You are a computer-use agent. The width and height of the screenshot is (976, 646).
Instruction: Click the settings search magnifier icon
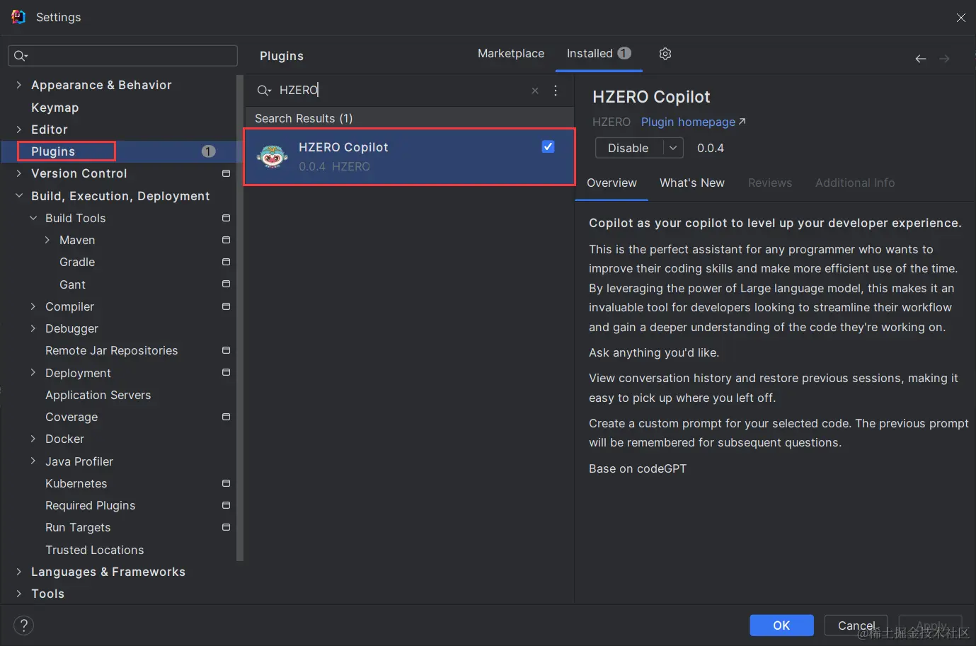coord(21,56)
